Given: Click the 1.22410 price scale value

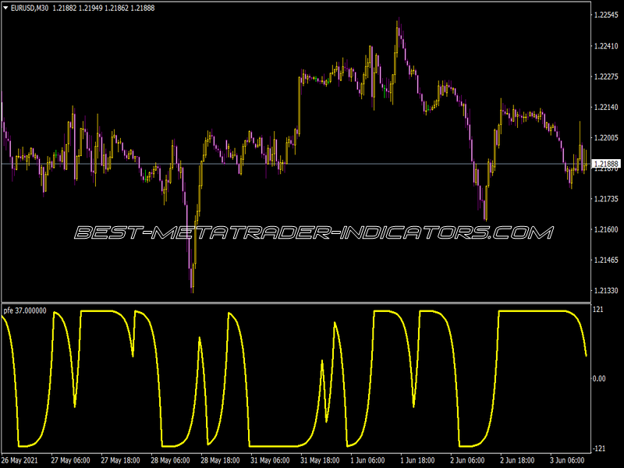Looking at the screenshot, I should [607, 46].
